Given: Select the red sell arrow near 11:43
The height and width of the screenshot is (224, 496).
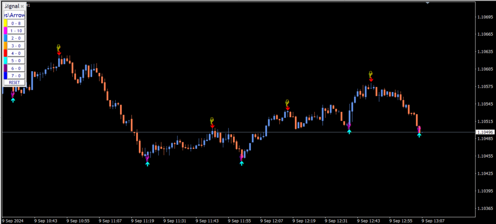Looking at the screenshot, I should tap(212, 125).
